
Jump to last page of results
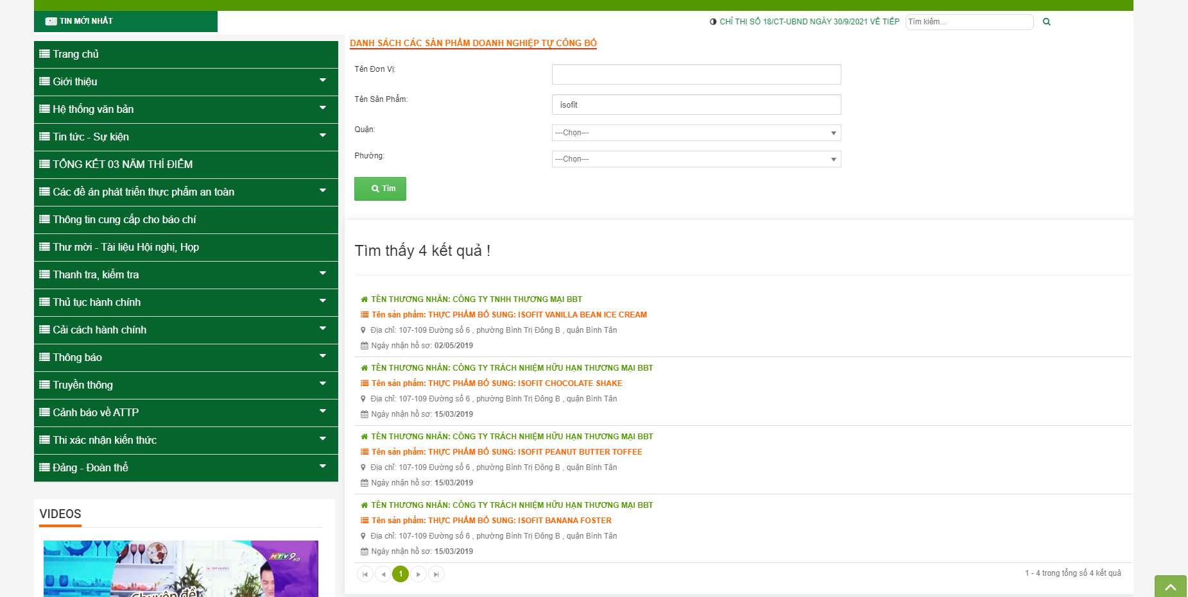point(436,574)
